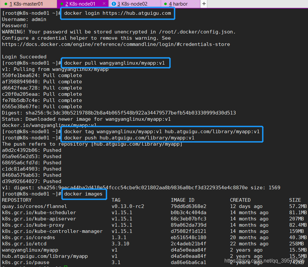Switch to the K8s-master01 session tab
Screen dimensions: 308x267
click(x=28, y=4)
